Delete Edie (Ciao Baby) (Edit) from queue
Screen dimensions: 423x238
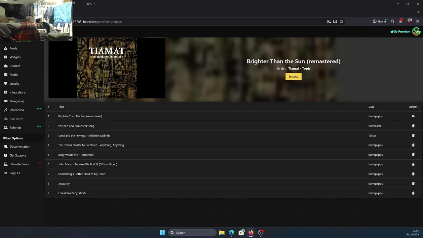(x=413, y=193)
